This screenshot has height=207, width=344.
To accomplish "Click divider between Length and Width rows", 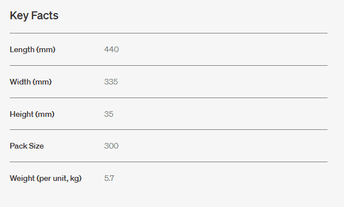I will [x=169, y=65].
